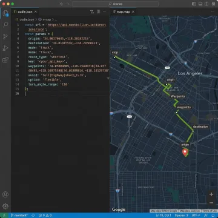
Task: Click the route_type line in code
Action: pyautogui.click(x=48, y=57)
